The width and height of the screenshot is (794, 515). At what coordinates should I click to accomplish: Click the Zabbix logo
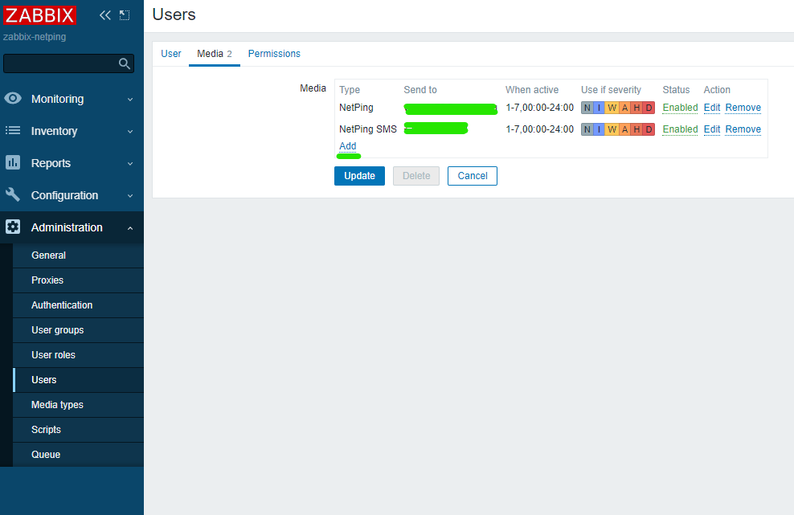pyautogui.click(x=39, y=15)
